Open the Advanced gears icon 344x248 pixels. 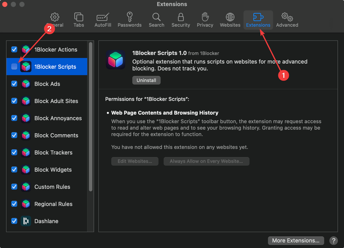click(287, 17)
